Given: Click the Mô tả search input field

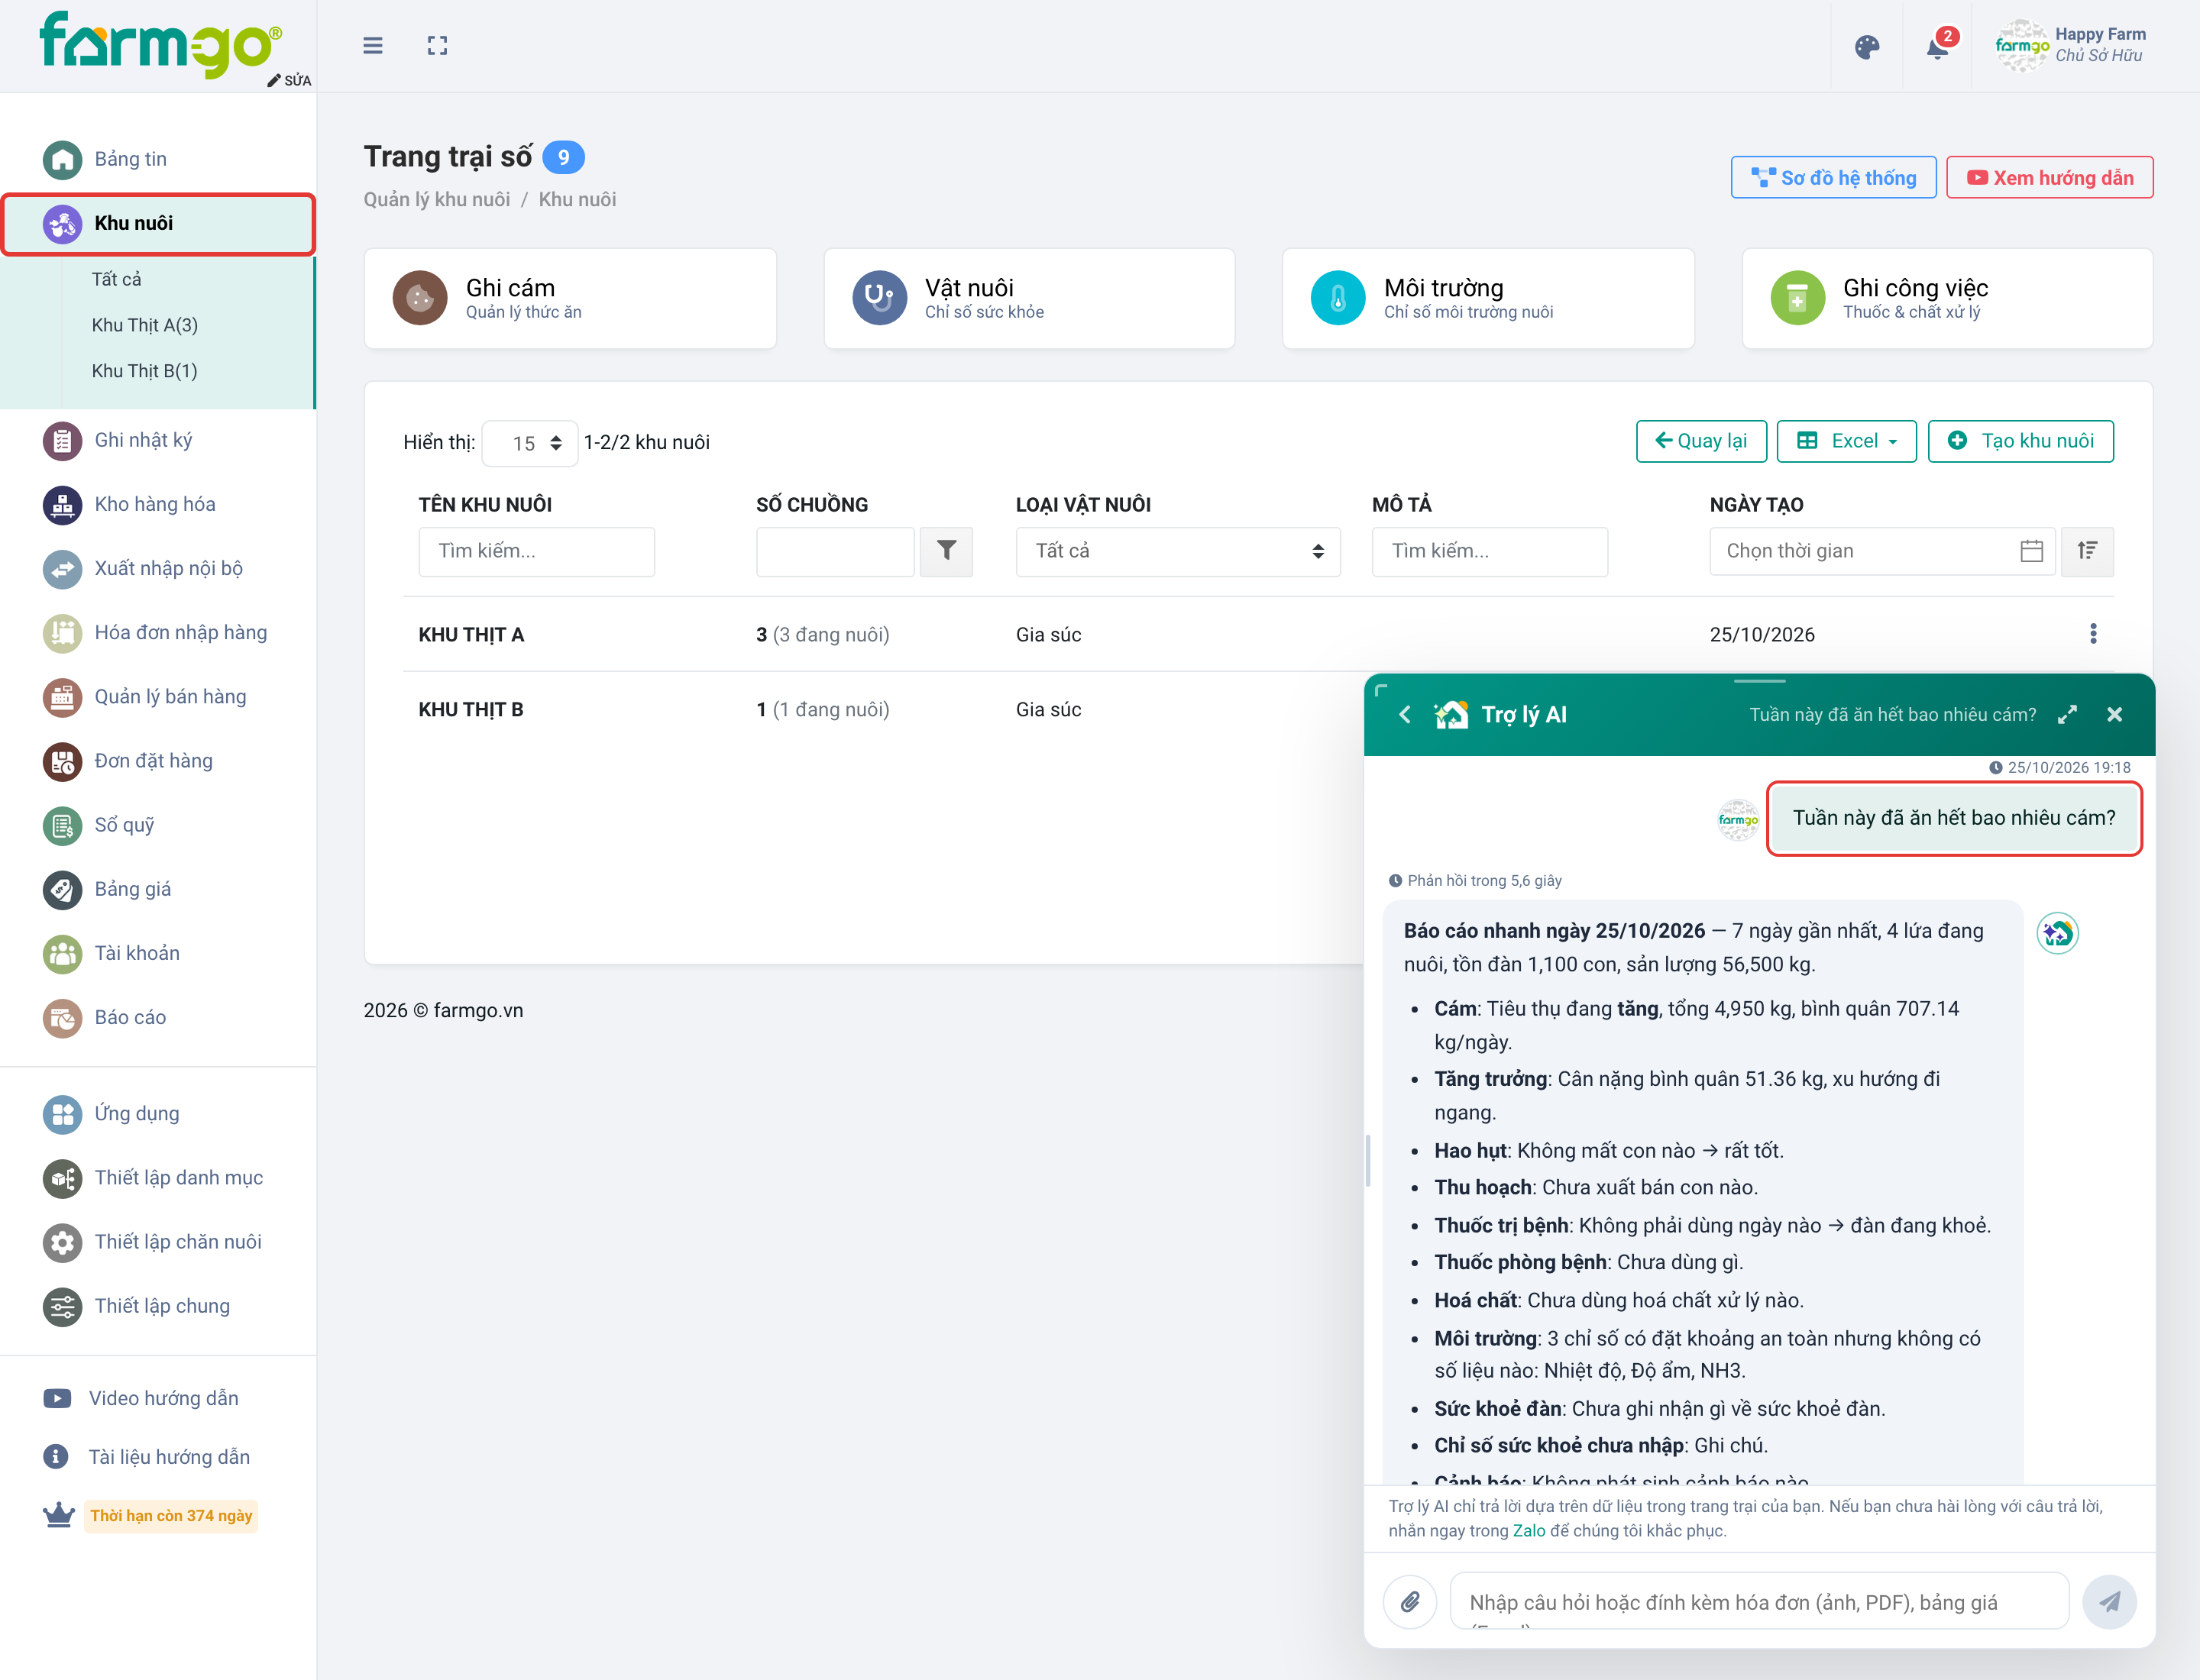Looking at the screenshot, I should click(x=1489, y=551).
